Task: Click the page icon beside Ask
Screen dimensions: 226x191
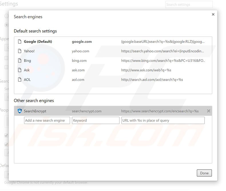Action: point(20,70)
